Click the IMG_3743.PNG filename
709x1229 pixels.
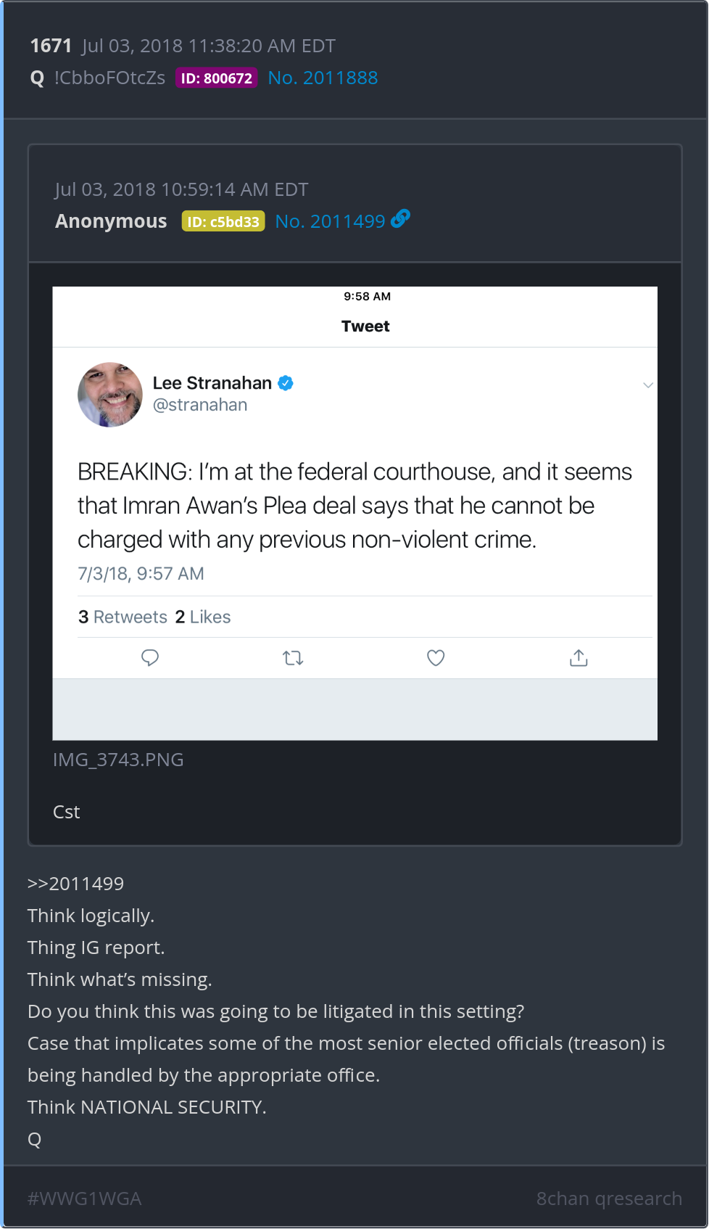tap(118, 760)
